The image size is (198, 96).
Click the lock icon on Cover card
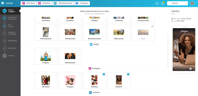tap(152, 26)
